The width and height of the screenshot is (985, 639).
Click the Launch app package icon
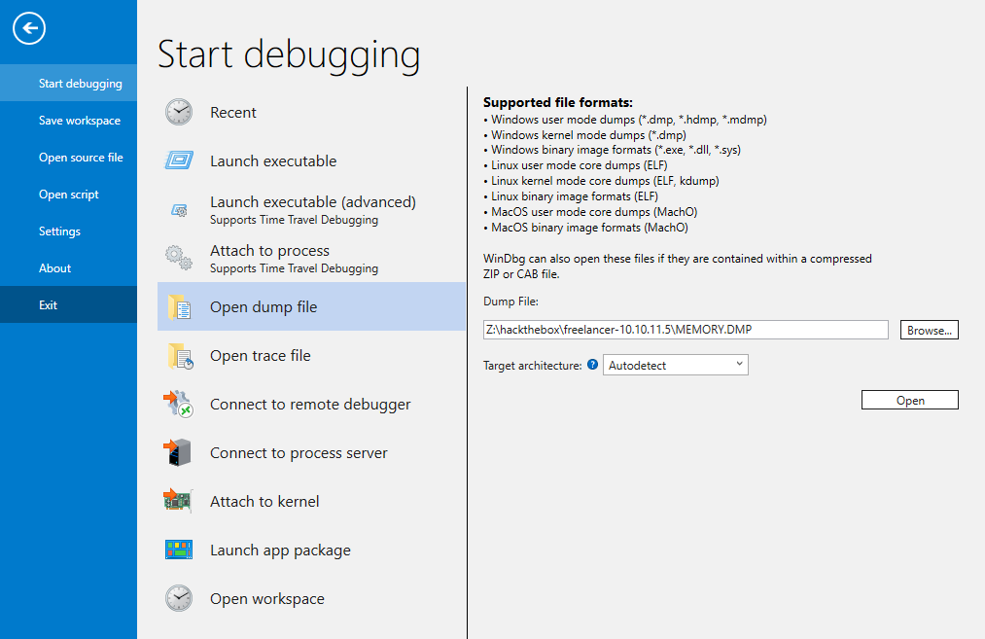179,550
